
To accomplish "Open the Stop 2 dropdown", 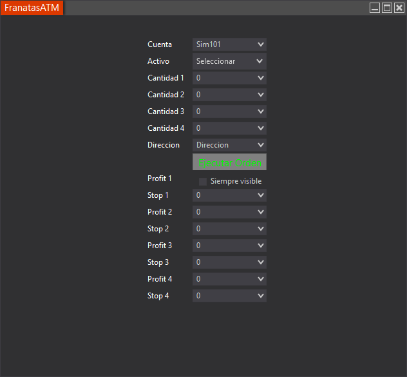I will coord(229,229).
